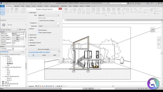Viewport: 163px width, 92px height.
Task: Select the Window tool in the ribbon
Action: tap(16, 10)
